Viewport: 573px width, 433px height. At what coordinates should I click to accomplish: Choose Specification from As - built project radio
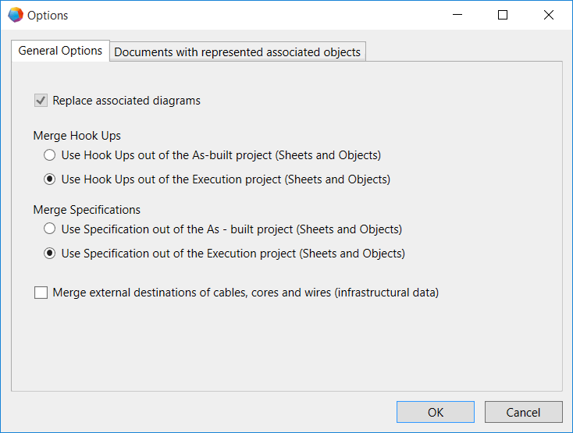pyautogui.click(x=50, y=229)
